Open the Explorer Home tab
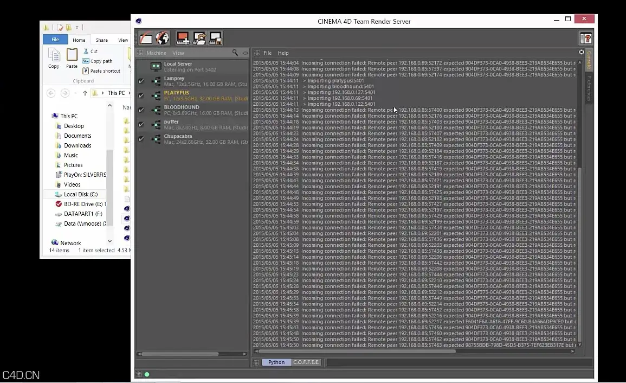 tap(79, 40)
